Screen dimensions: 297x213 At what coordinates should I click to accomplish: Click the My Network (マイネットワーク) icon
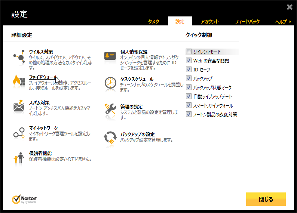pyautogui.click(x=19, y=133)
